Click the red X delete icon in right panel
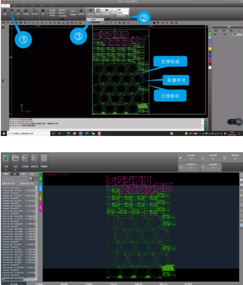The image size is (243, 285). click(239, 31)
